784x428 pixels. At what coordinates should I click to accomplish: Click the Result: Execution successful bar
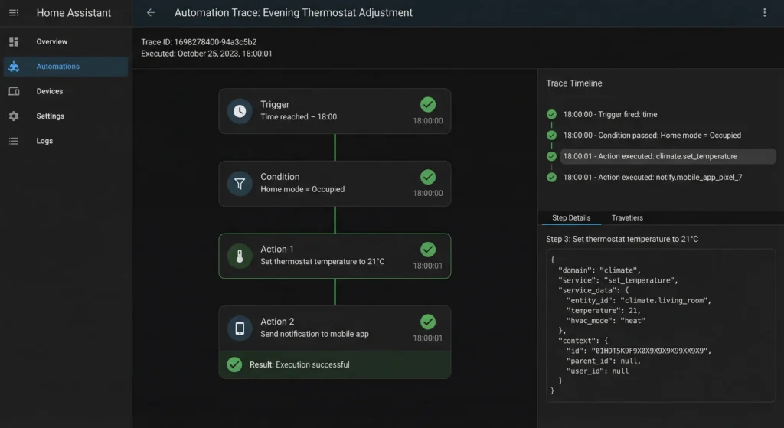335,364
